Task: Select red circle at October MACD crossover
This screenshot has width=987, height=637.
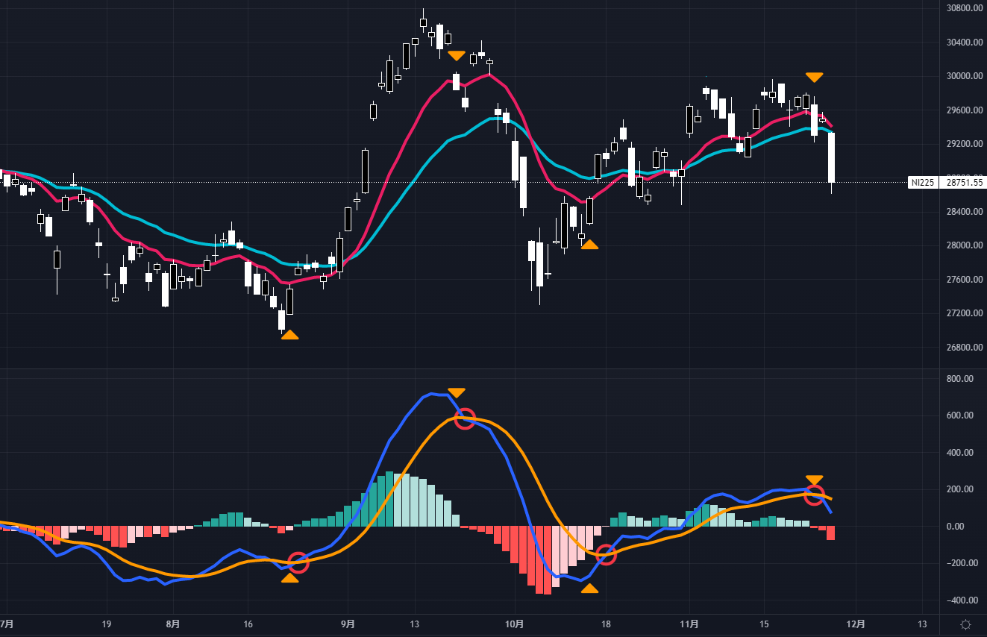Action: pos(606,555)
